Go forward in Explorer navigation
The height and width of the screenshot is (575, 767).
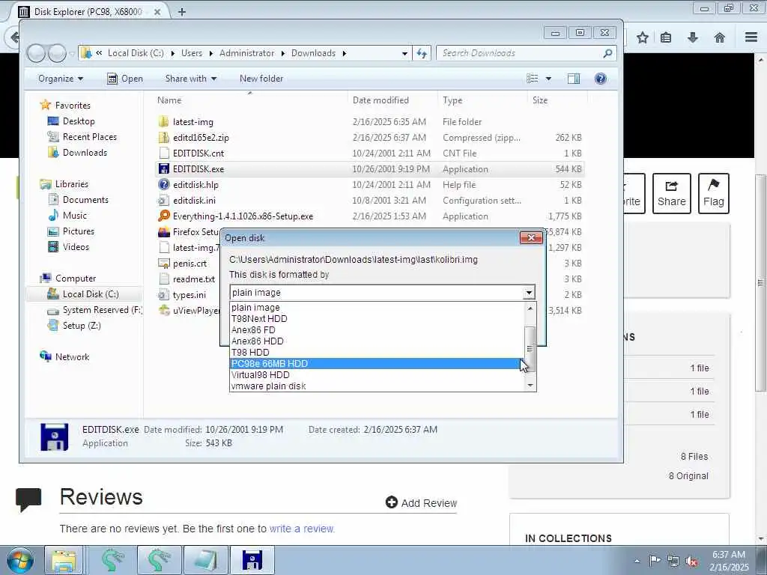57,53
